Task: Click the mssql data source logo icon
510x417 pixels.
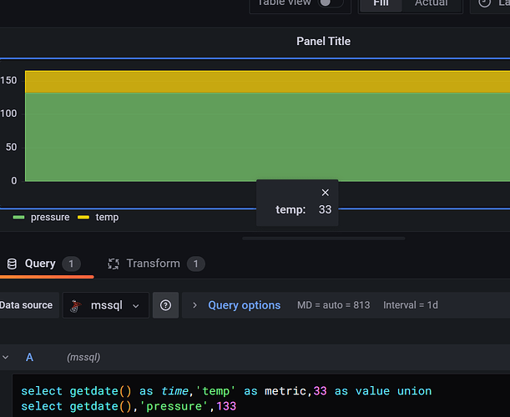Action: pos(76,305)
